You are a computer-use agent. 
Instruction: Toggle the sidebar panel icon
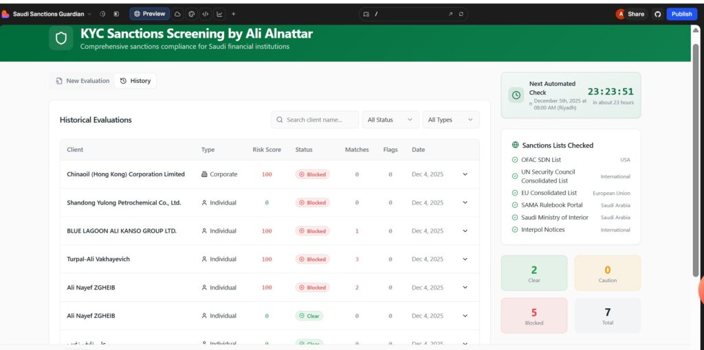pyautogui.click(x=116, y=14)
